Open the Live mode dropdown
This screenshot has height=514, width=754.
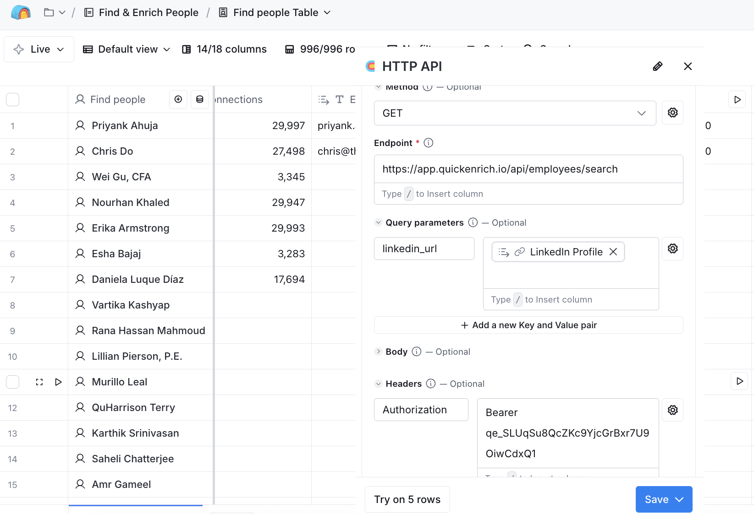39,49
